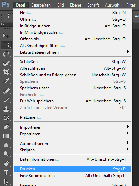139x186 pixels.
Task: Select the Dodge tool
Action: tap(6, 154)
